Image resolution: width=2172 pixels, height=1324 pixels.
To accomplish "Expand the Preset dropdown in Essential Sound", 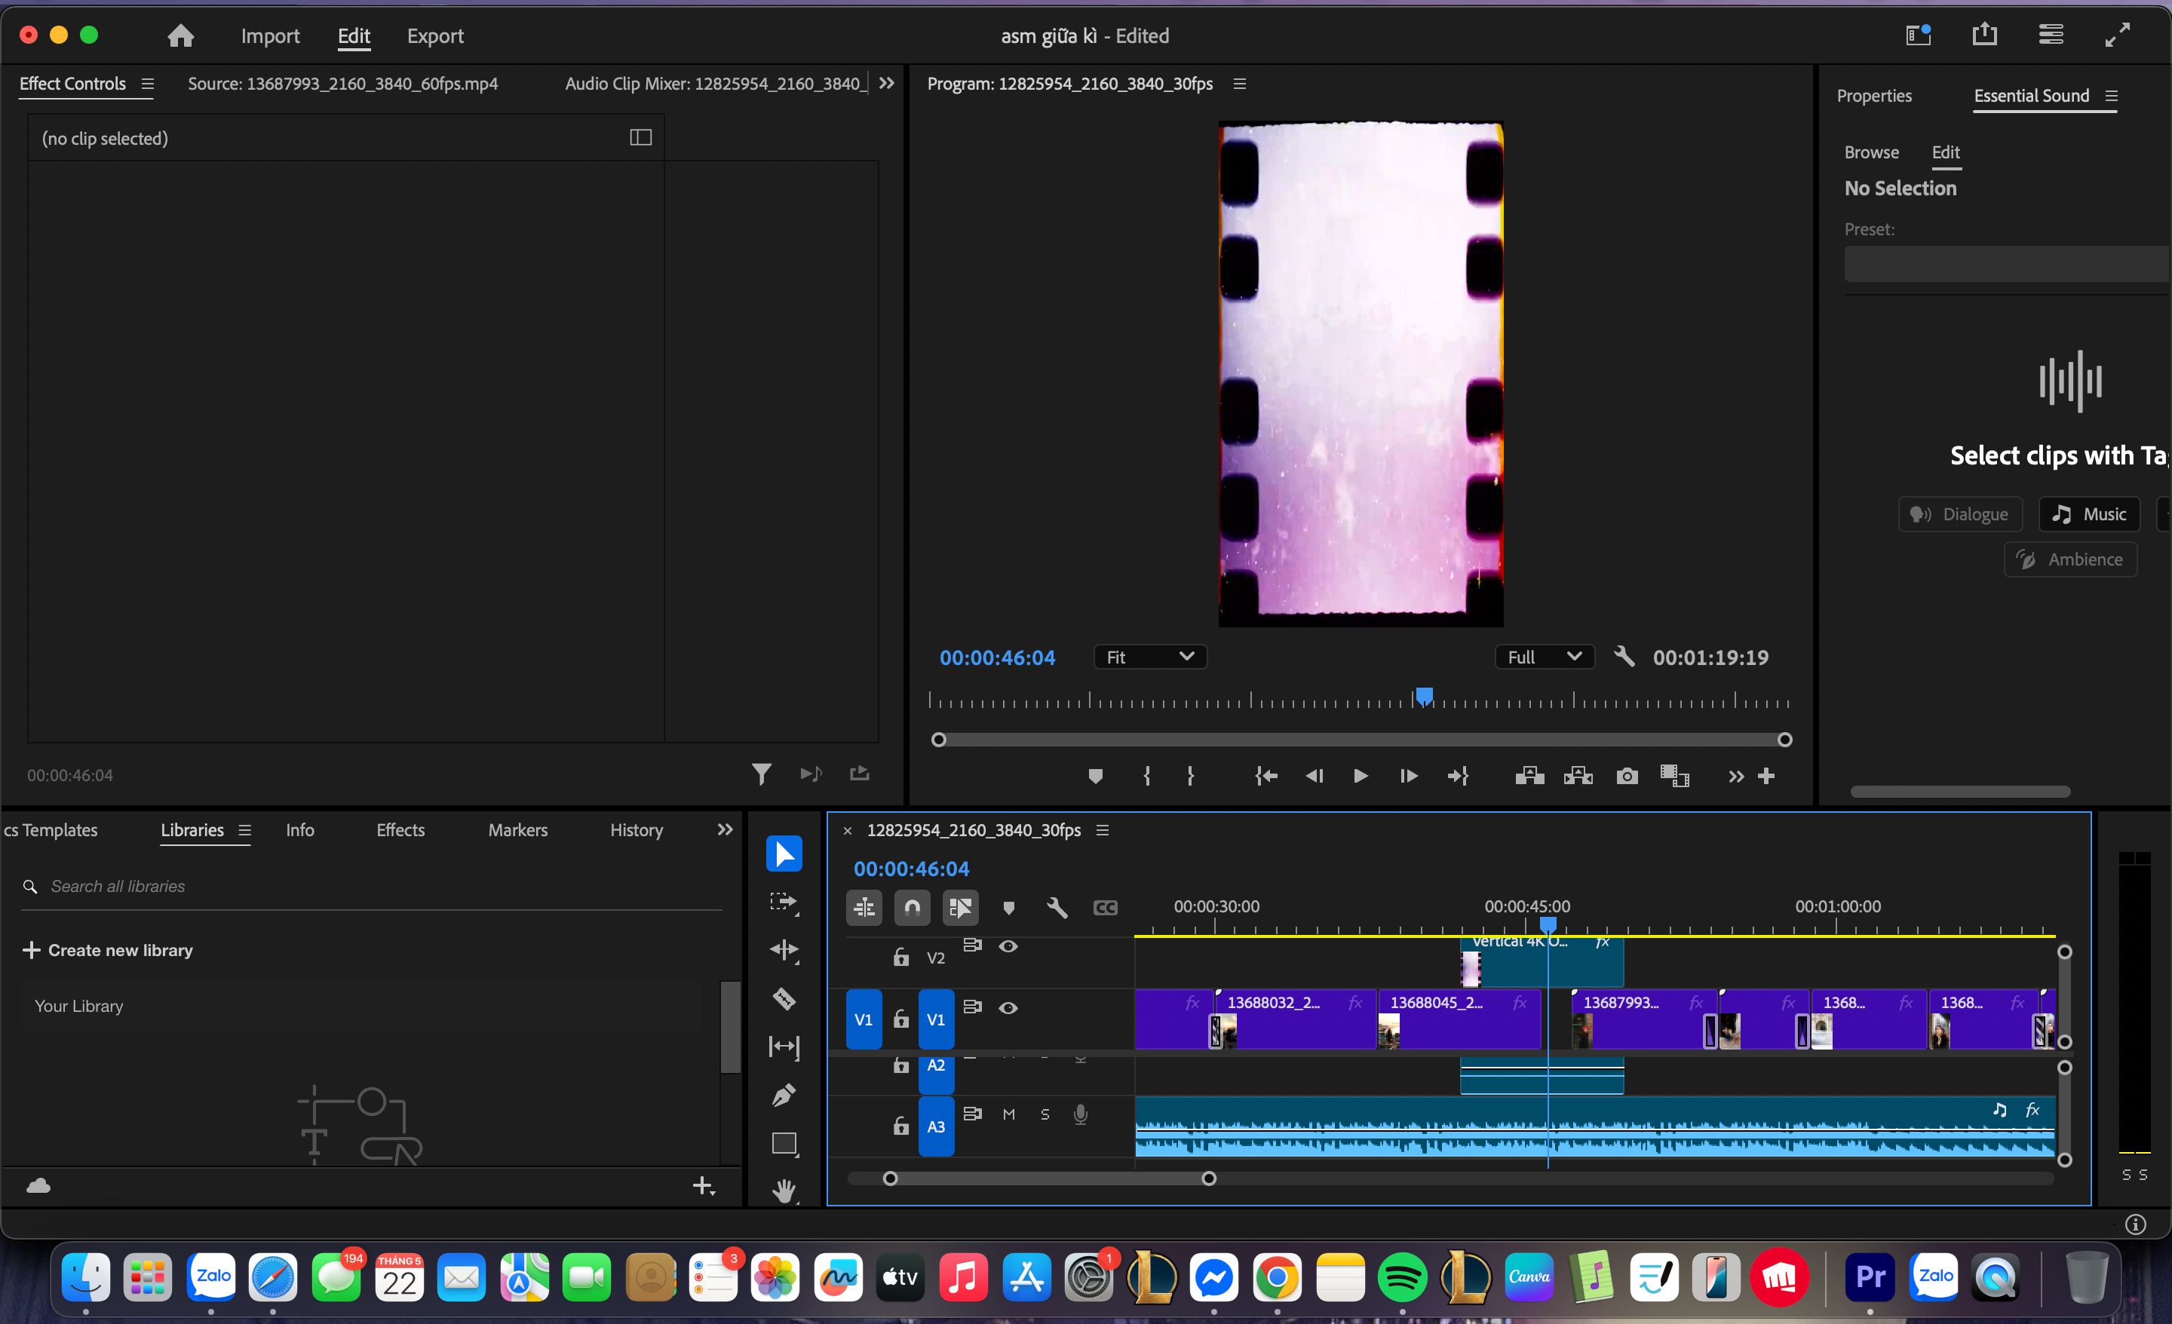I will pos(2006,264).
